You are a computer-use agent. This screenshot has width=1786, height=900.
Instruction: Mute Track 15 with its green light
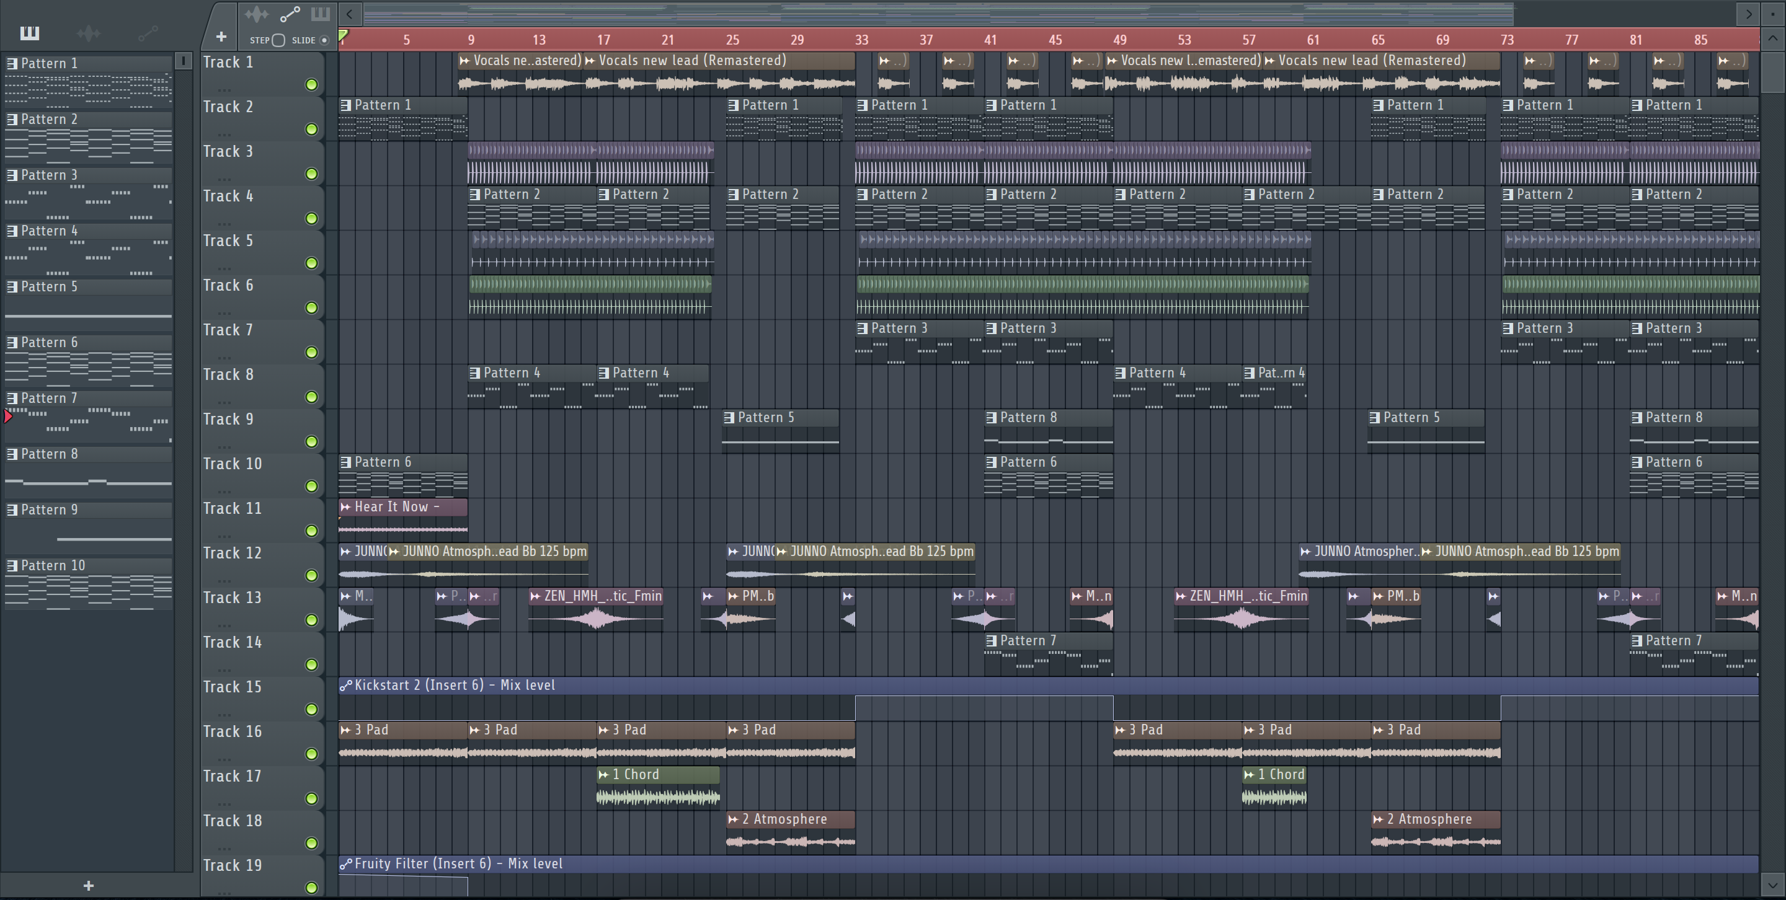[312, 710]
